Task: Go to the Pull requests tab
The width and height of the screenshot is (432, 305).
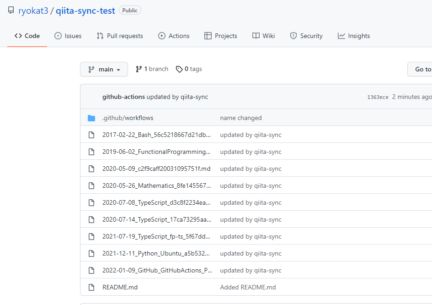Action: [120, 36]
